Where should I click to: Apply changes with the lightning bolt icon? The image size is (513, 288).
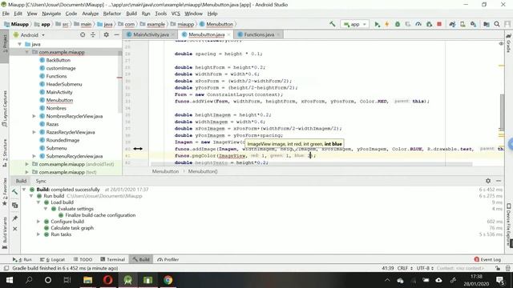coord(387,24)
